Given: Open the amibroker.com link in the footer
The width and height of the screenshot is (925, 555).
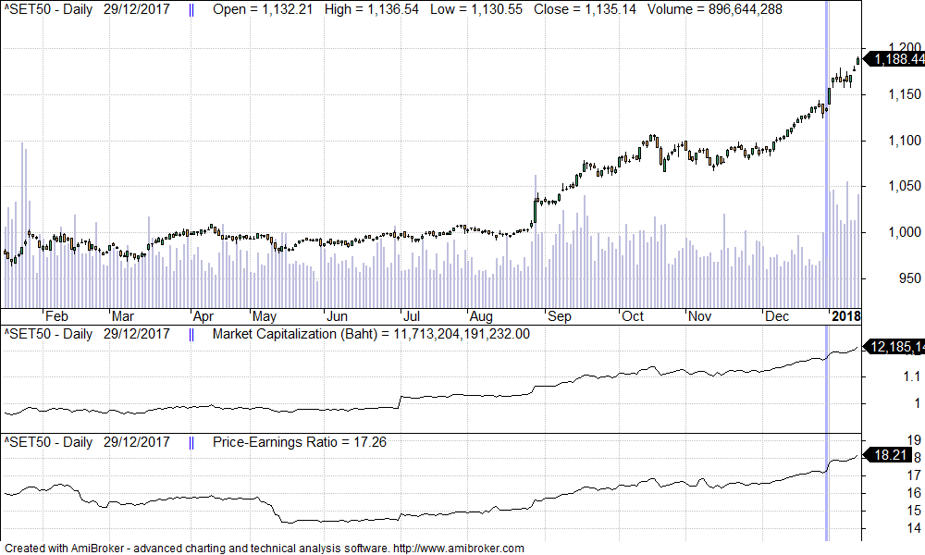Looking at the screenshot, I should 458,548.
